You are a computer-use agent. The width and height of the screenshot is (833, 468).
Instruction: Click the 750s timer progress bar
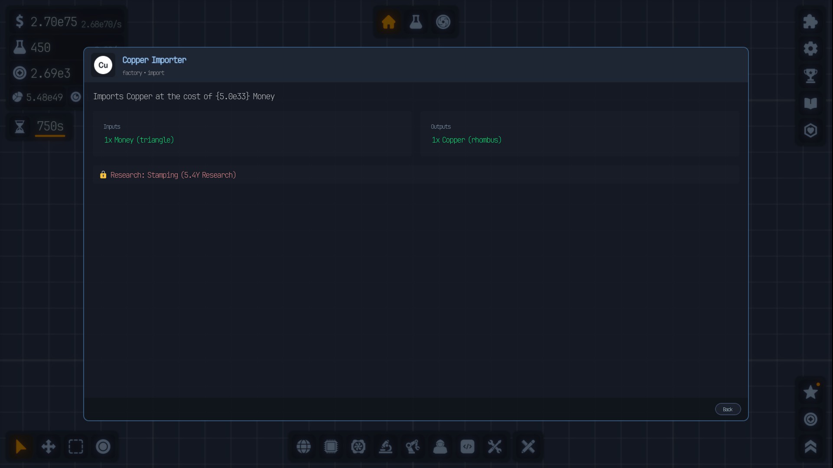50,136
